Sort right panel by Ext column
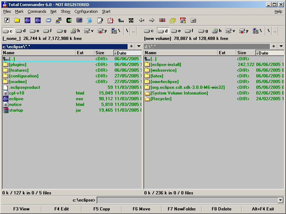The width and height of the screenshot is (286, 214). (227, 53)
